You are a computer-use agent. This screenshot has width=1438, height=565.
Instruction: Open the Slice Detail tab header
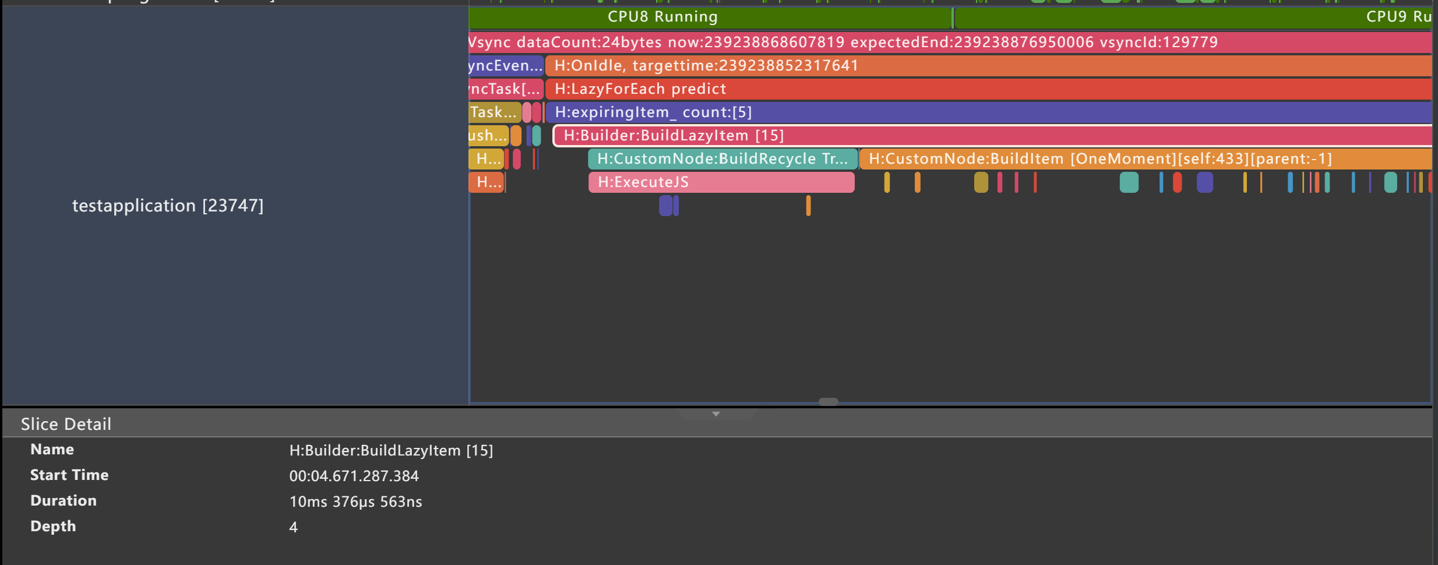coord(66,424)
